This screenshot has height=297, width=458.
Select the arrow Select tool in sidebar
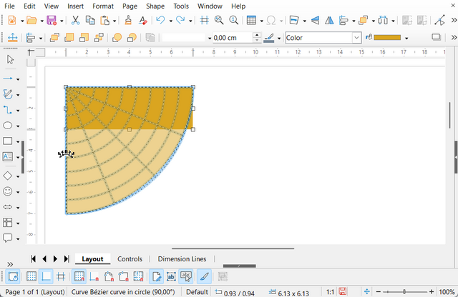[x=10, y=59]
